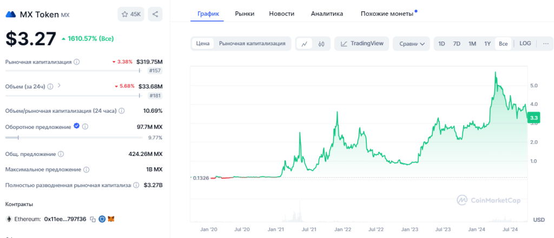Click the $3.27 price value
Screen dimensions: 554x238
coord(31,38)
